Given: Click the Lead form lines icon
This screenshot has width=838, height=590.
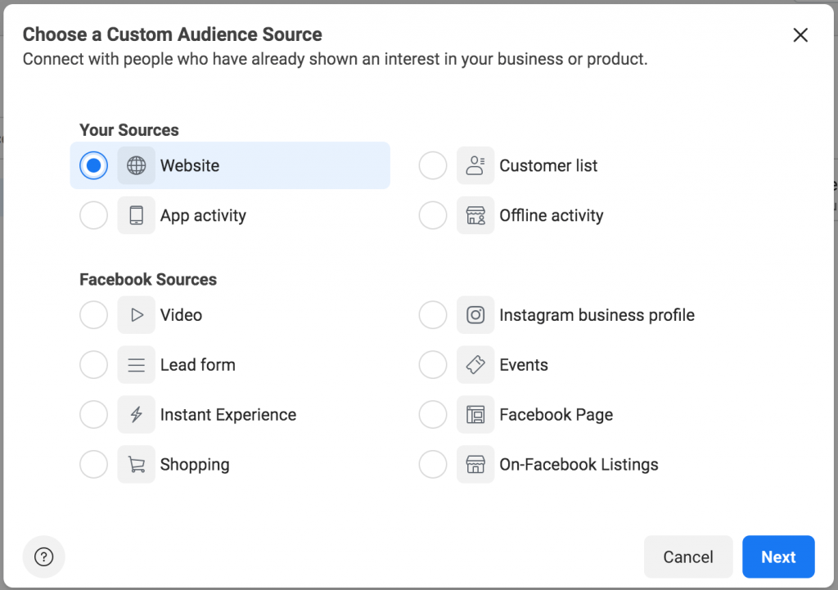Looking at the screenshot, I should 137,364.
